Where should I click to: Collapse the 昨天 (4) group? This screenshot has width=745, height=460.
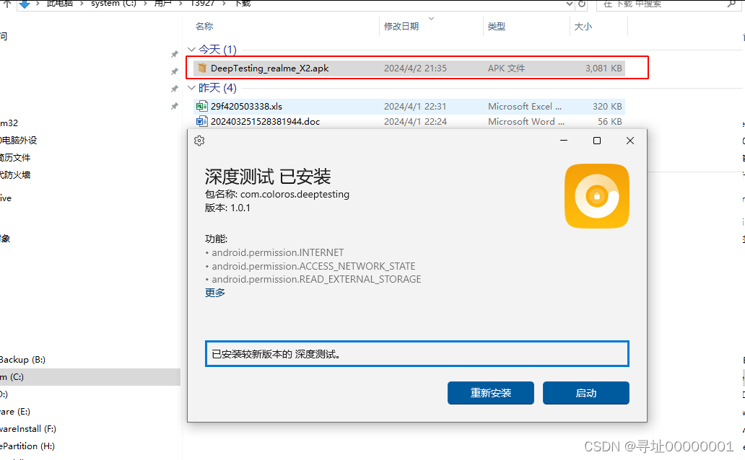[191, 88]
